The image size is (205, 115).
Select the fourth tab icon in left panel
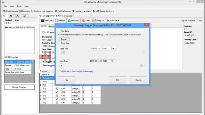click(x=24, y=16)
